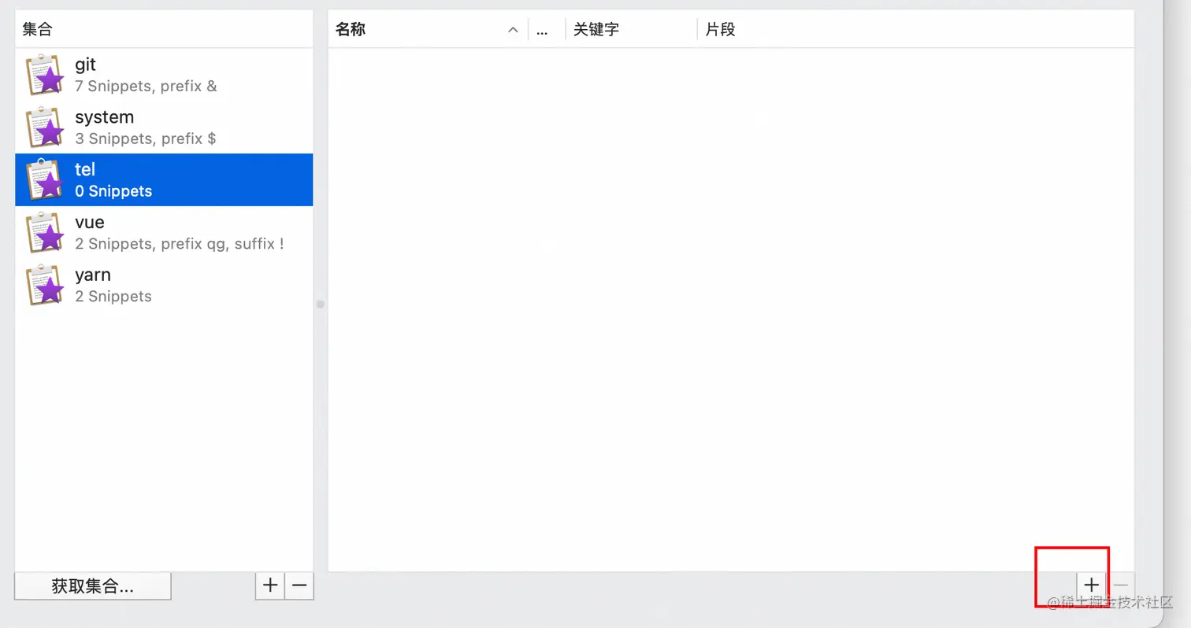Select the git collection name

(85, 65)
